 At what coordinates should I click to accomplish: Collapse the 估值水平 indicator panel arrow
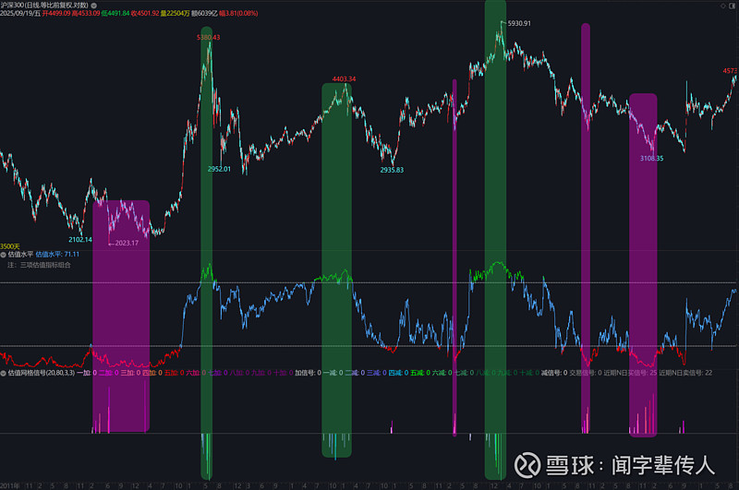pos(4,255)
